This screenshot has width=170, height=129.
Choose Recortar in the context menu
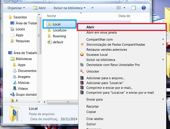[122, 106]
